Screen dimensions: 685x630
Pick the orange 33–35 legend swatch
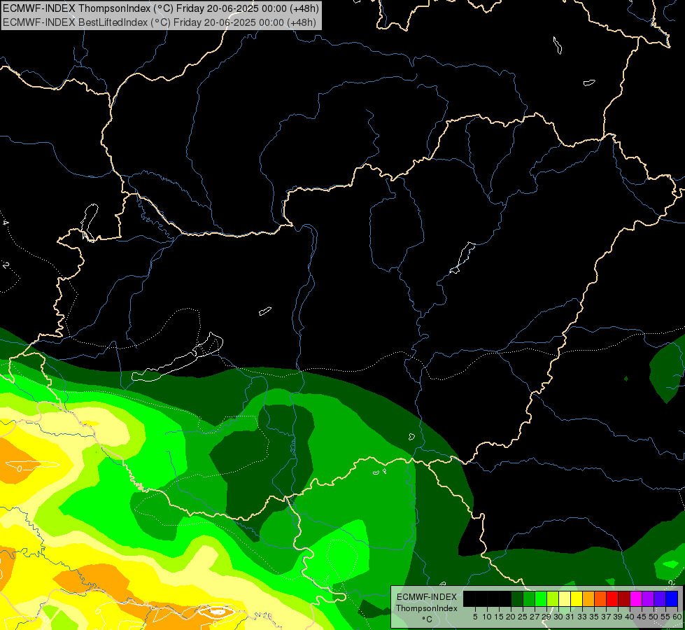coord(588,598)
